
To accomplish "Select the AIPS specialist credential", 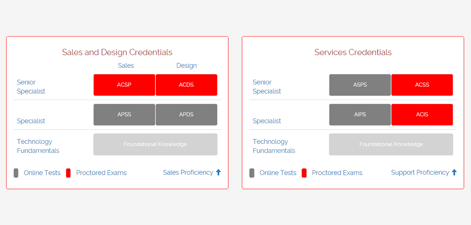I will tap(360, 115).
